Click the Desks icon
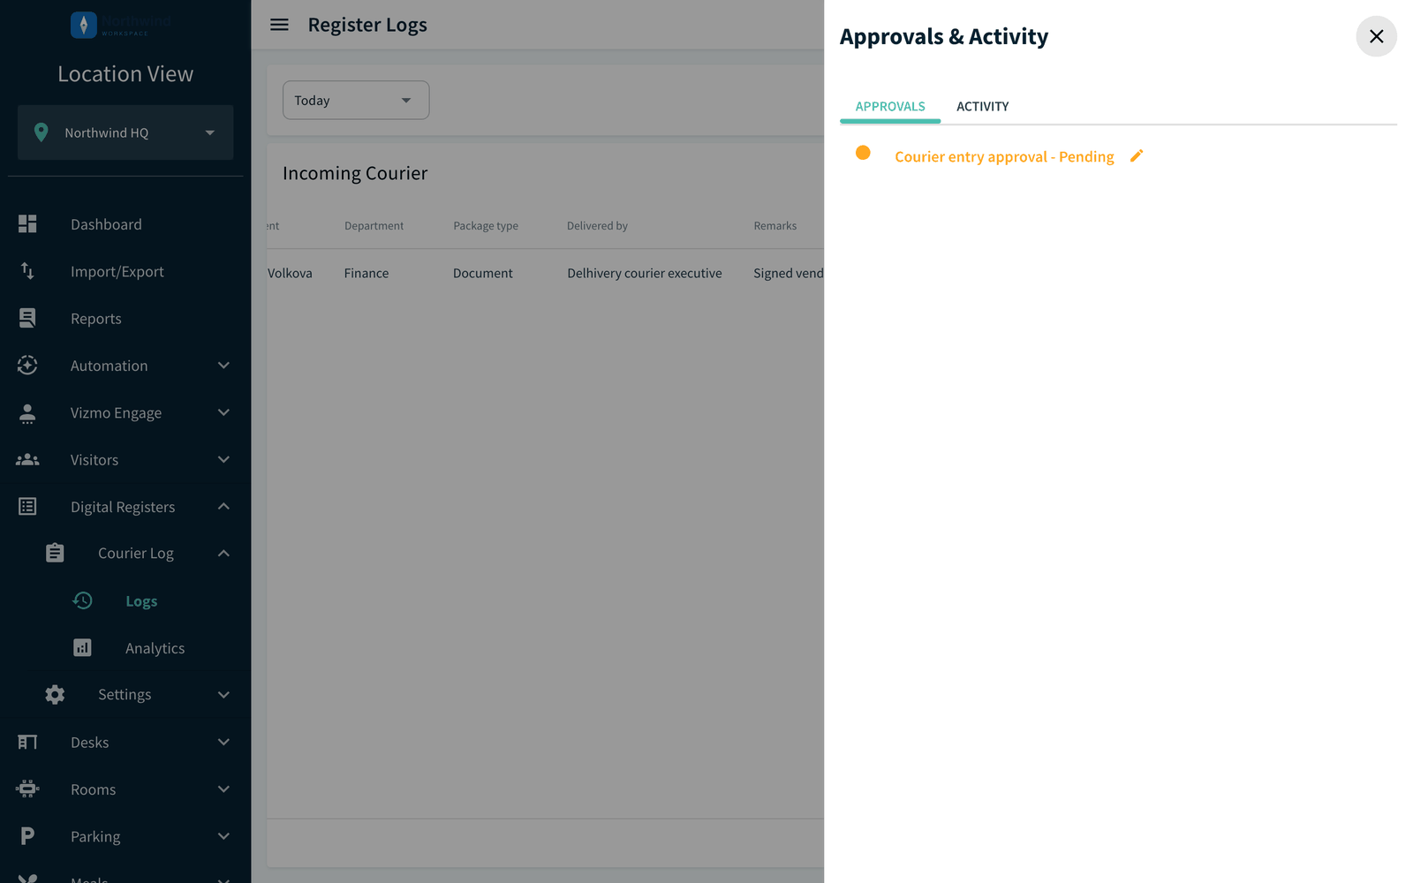1413x883 pixels. tap(27, 742)
